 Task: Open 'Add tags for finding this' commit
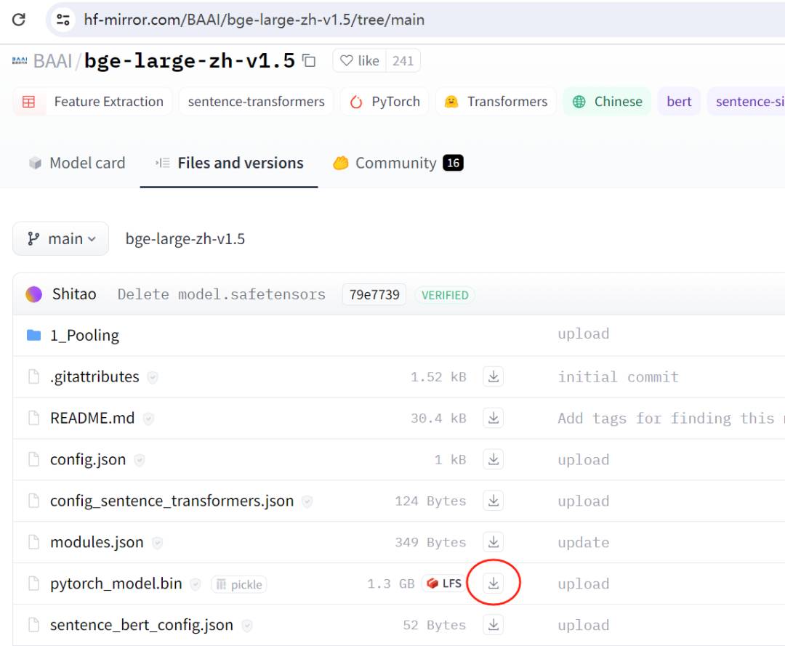[671, 419]
